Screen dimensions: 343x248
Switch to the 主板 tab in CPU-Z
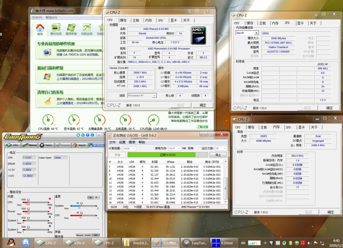pos(136,20)
